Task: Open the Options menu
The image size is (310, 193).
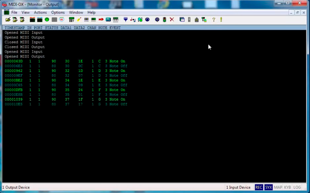Action: point(58,13)
